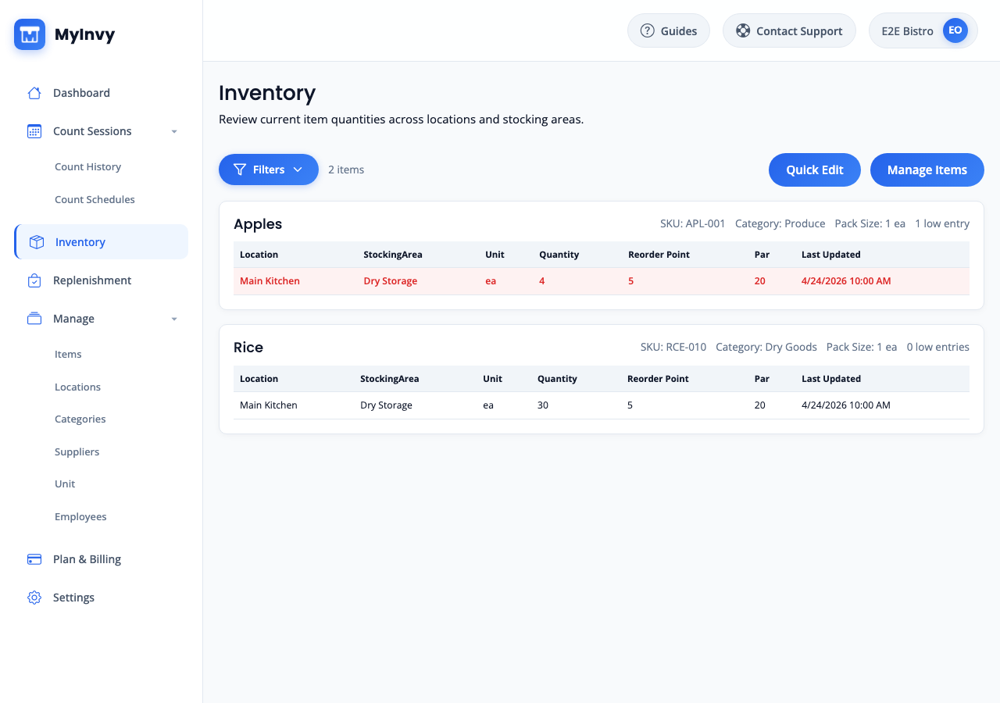
Task: Open Dashboard via the house icon
Action: tap(34, 93)
